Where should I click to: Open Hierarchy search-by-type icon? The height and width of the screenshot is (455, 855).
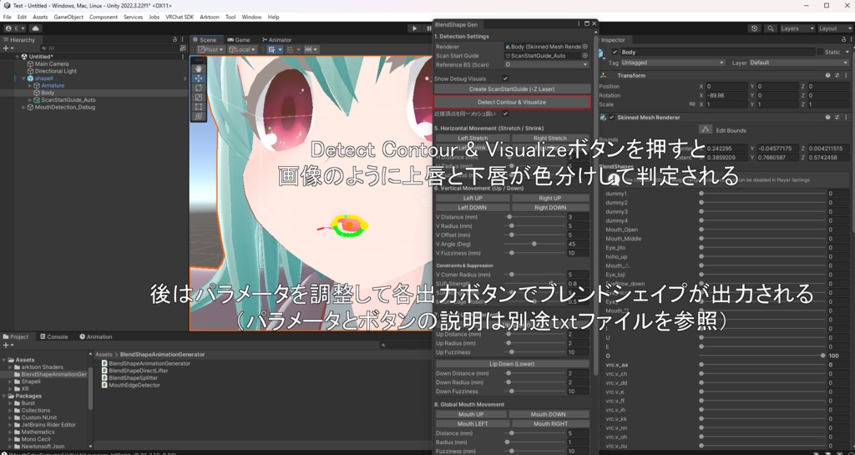183,48
